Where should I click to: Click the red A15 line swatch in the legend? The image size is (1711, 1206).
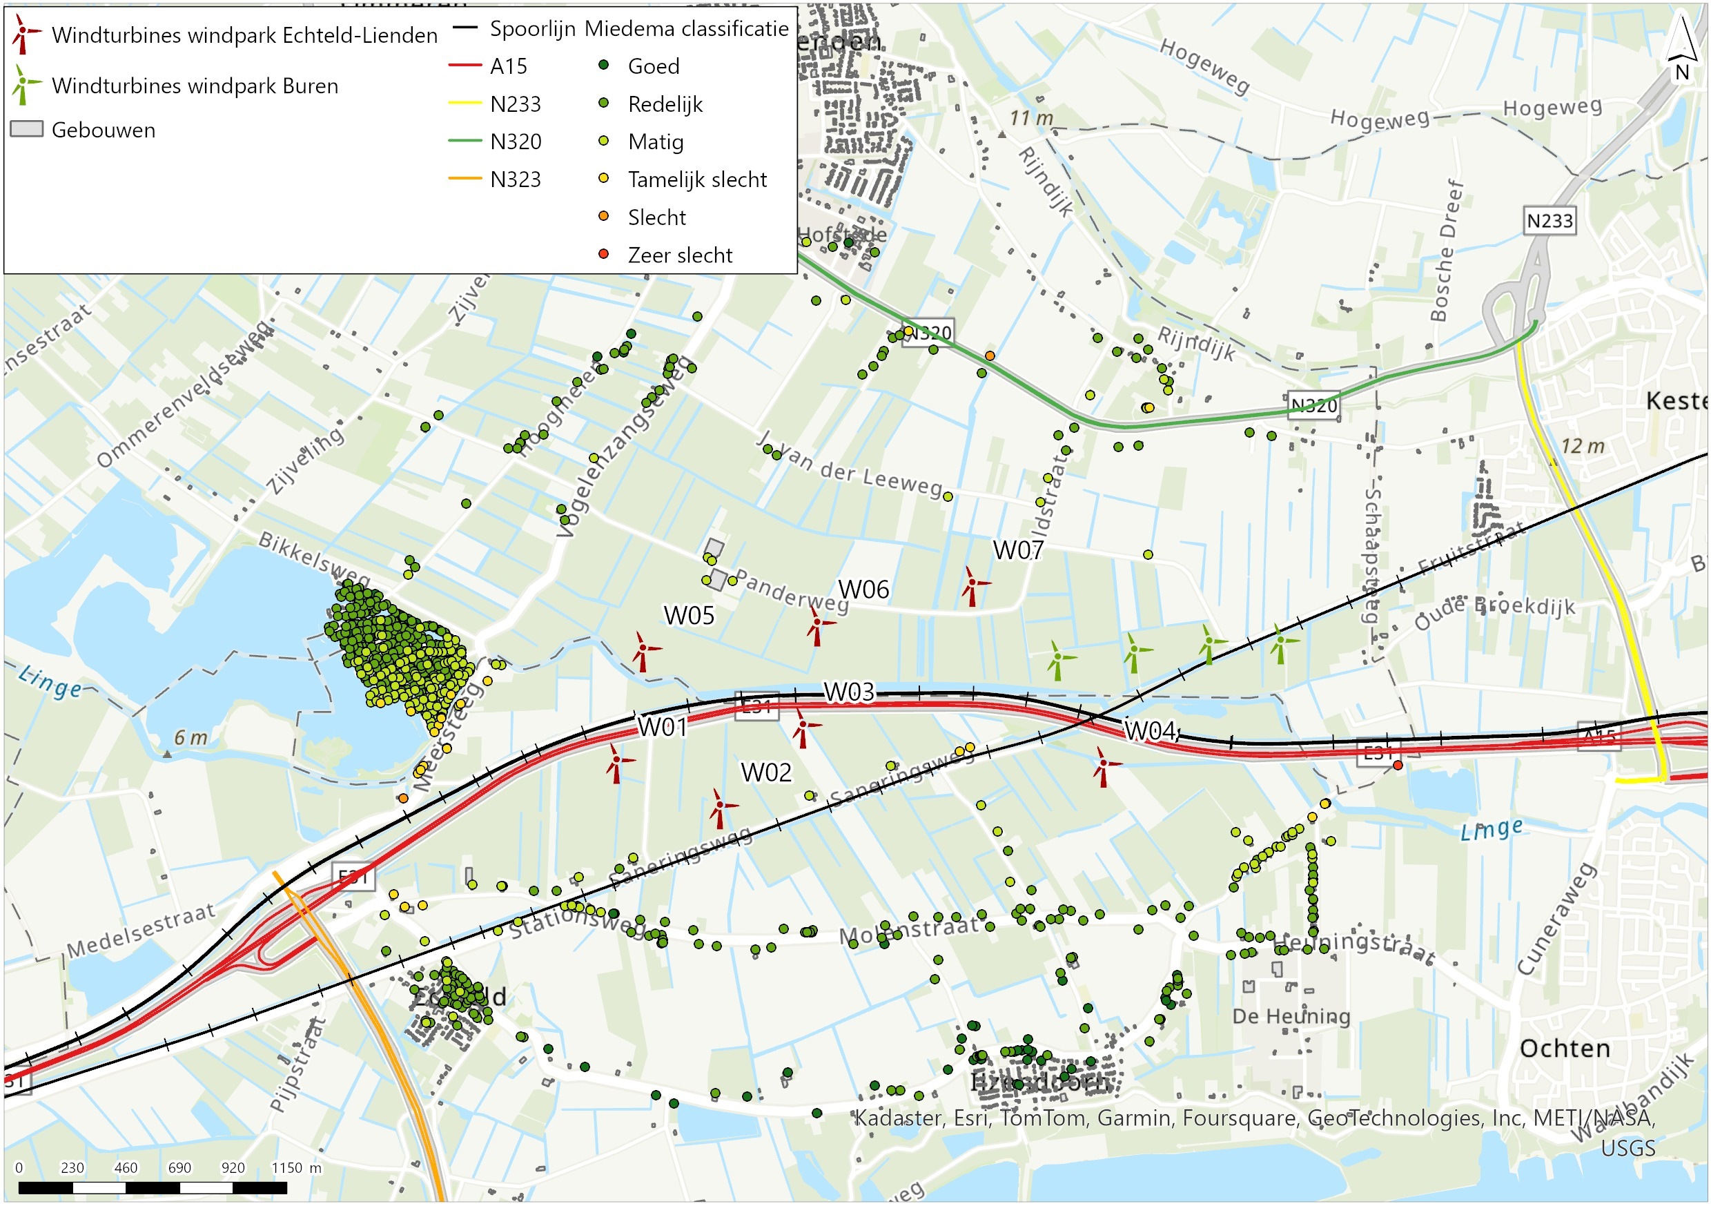[466, 66]
